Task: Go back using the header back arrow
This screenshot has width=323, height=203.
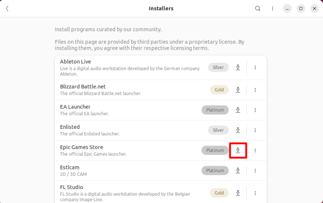Action: pos(7,8)
